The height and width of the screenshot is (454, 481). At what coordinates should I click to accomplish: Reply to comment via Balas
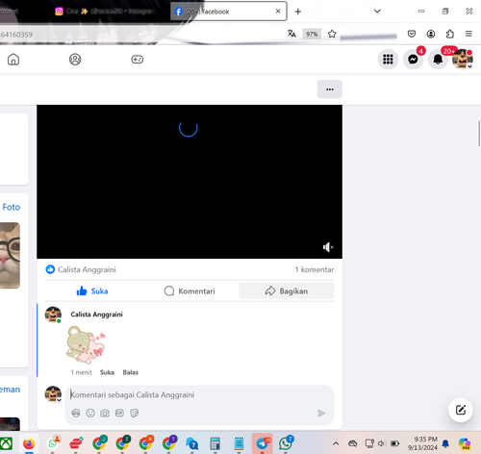(x=131, y=372)
